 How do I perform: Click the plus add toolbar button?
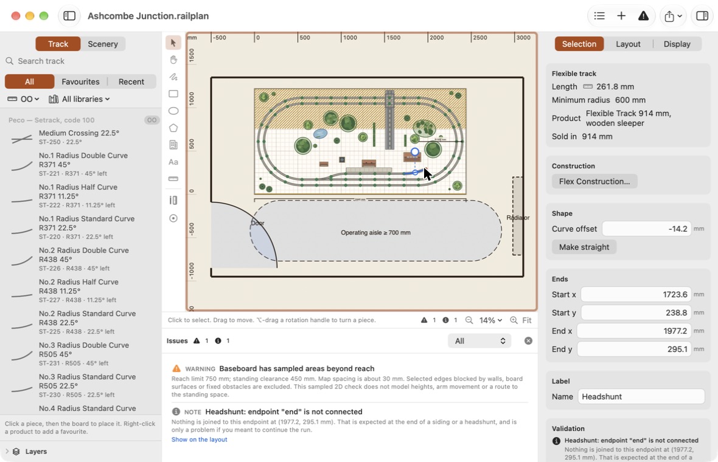point(621,16)
